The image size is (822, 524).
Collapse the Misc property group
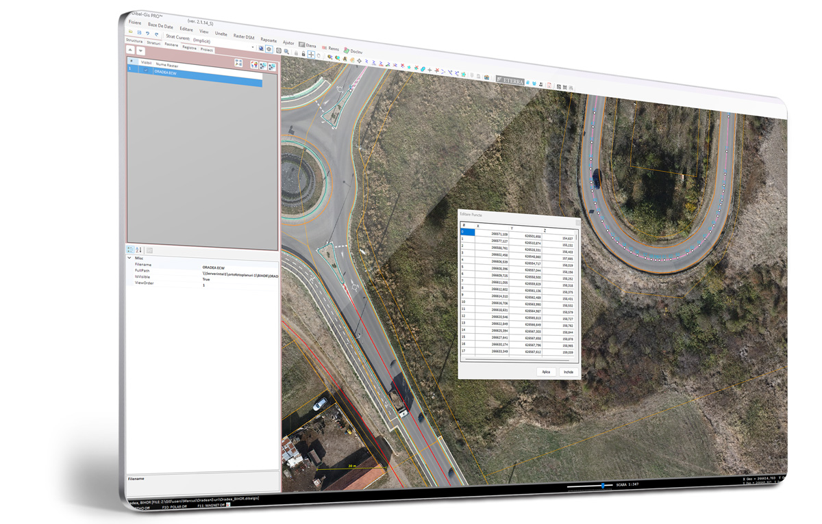point(129,258)
